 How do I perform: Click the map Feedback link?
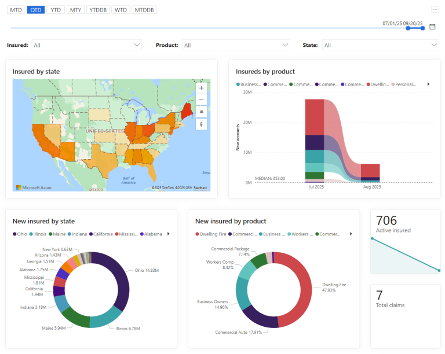tap(200, 188)
